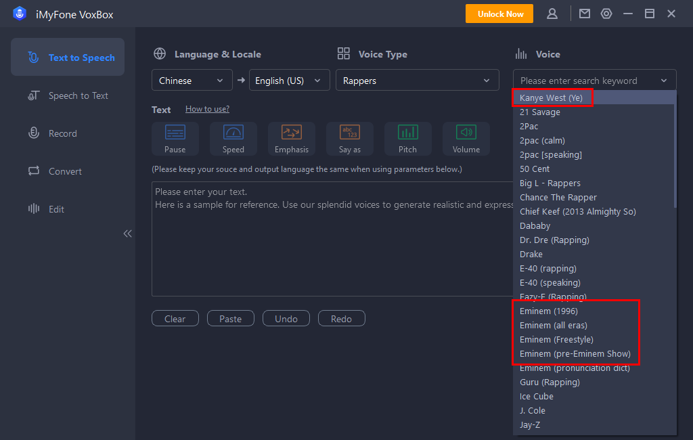Choose Chance The Rapper voice

(x=594, y=197)
